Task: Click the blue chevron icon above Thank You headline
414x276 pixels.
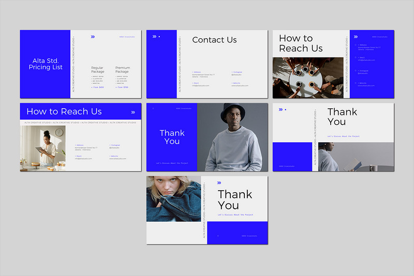Action: point(280,109)
